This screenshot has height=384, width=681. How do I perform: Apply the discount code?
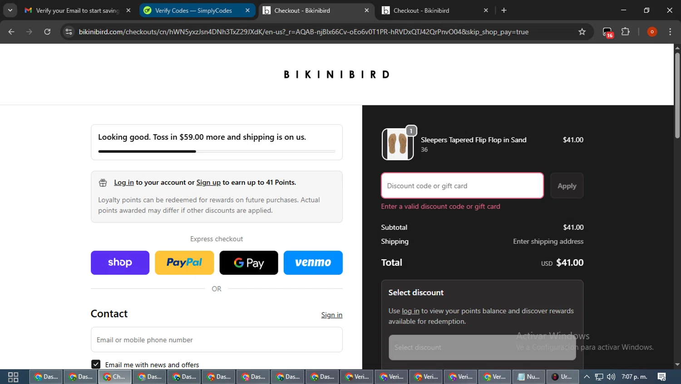click(567, 185)
